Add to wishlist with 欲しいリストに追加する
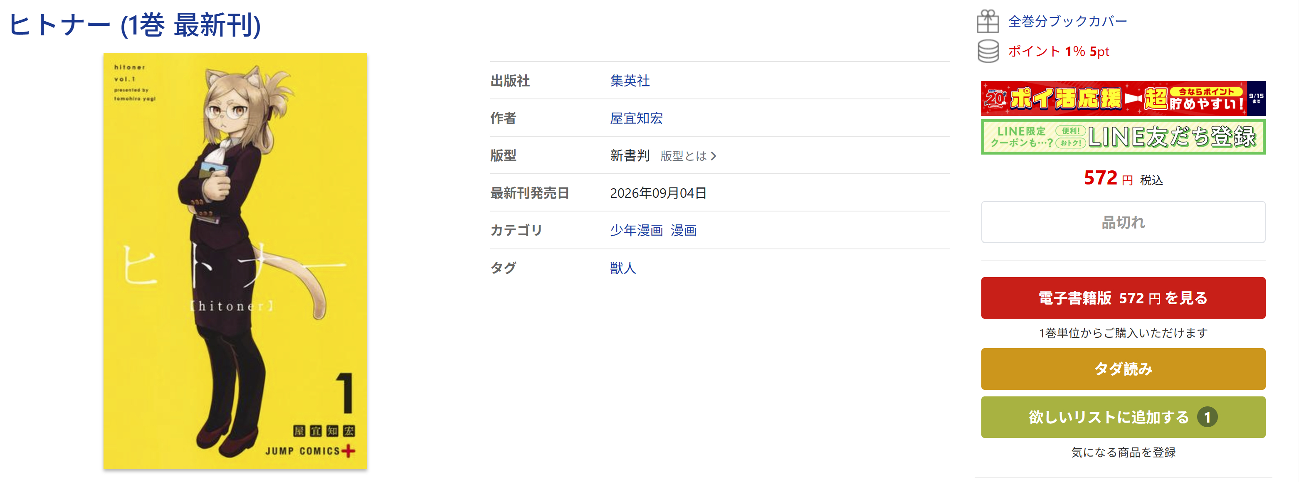Screen dimensions: 1299x482 (1123, 417)
